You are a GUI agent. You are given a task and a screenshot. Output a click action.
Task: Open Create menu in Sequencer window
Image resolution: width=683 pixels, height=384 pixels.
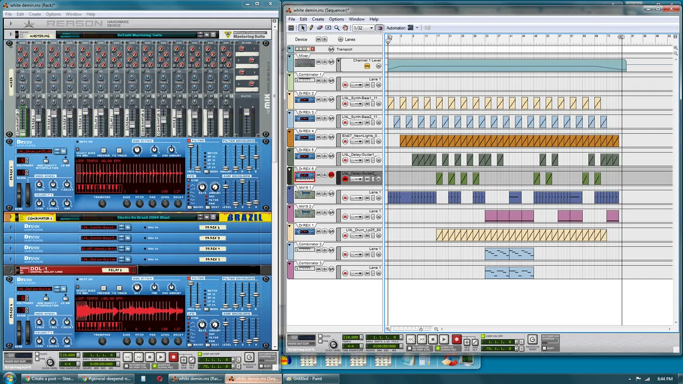pos(317,19)
